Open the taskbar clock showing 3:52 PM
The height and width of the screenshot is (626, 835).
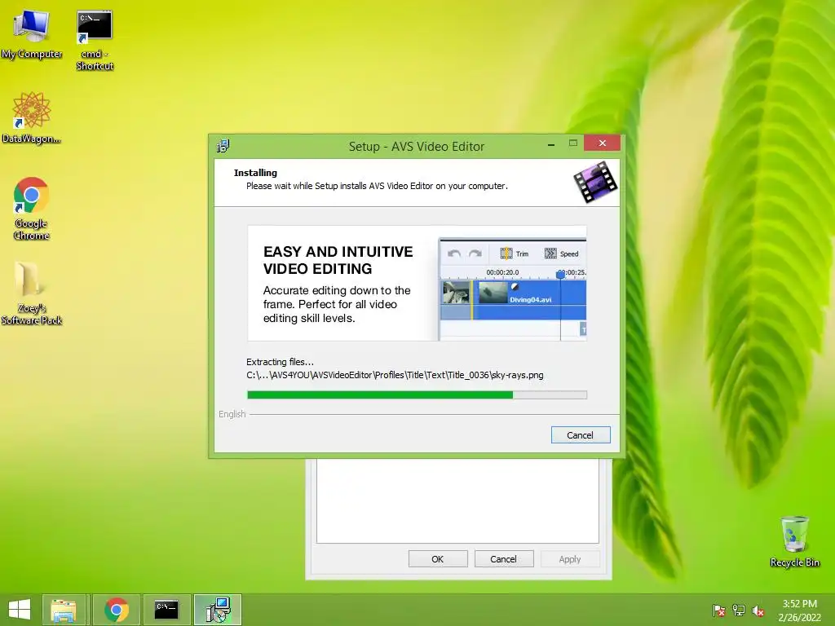[x=799, y=610]
